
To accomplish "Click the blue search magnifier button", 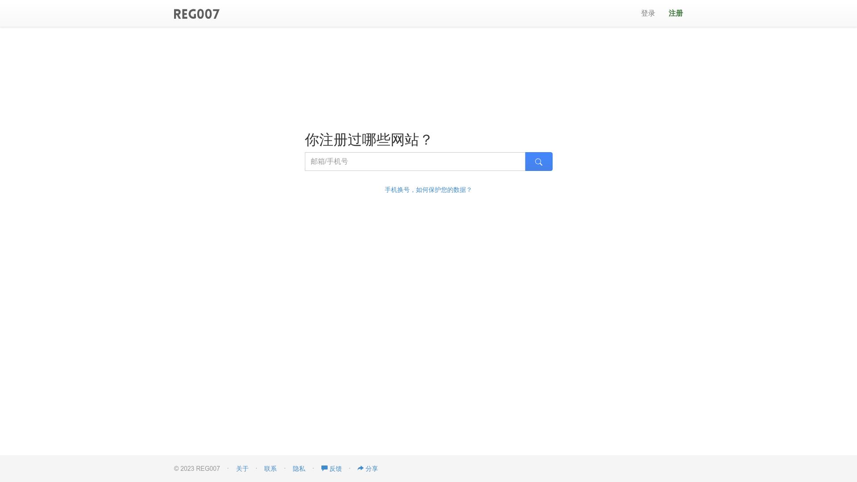I will click(539, 162).
